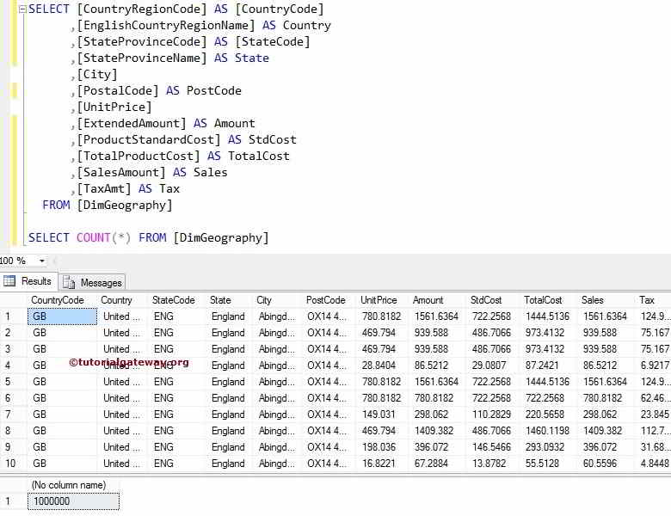The height and width of the screenshot is (516, 671).
Task: Click [TaxAmt] in the query editor
Action: coord(104,188)
